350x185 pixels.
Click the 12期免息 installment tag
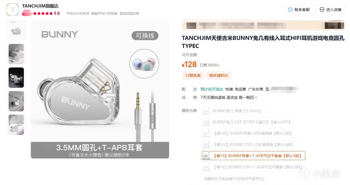[x=193, y=75]
